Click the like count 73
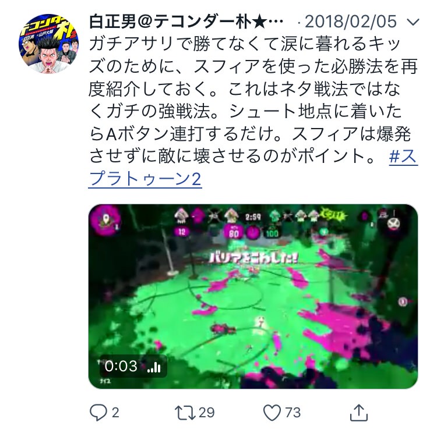The image size is (437, 433). [293, 413]
